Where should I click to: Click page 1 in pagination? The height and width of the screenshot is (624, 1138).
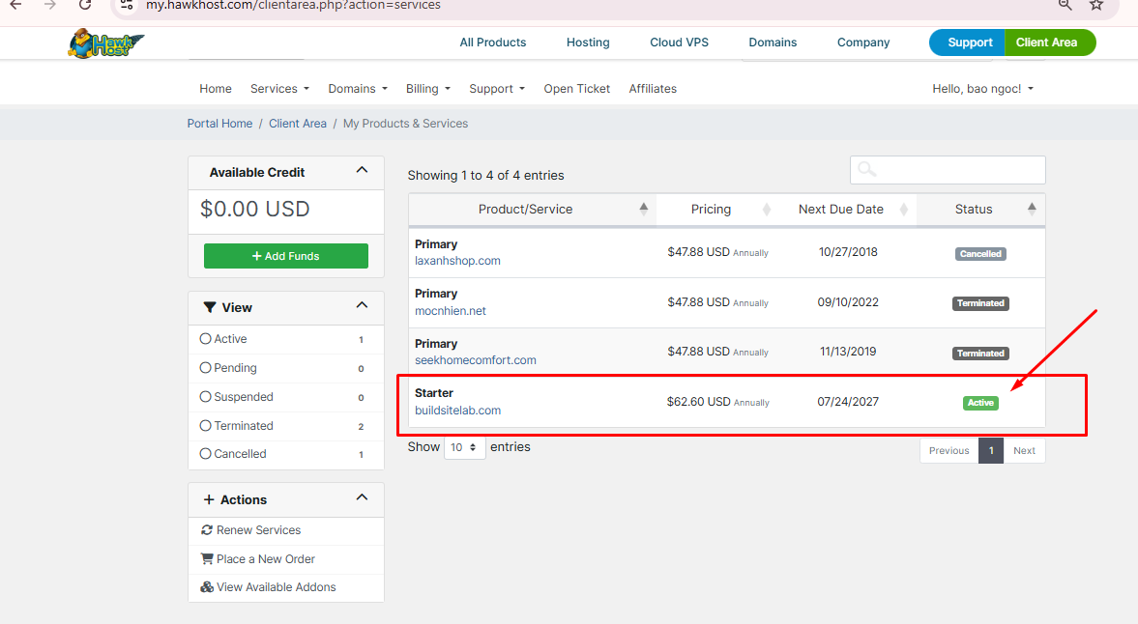tap(991, 450)
